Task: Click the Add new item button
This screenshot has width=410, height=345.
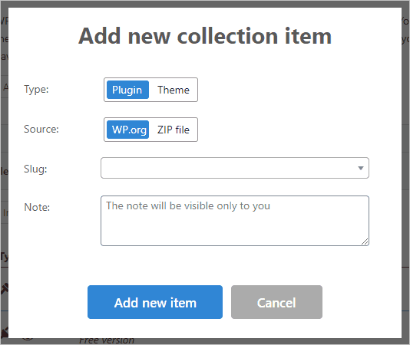Action: [155, 302]
